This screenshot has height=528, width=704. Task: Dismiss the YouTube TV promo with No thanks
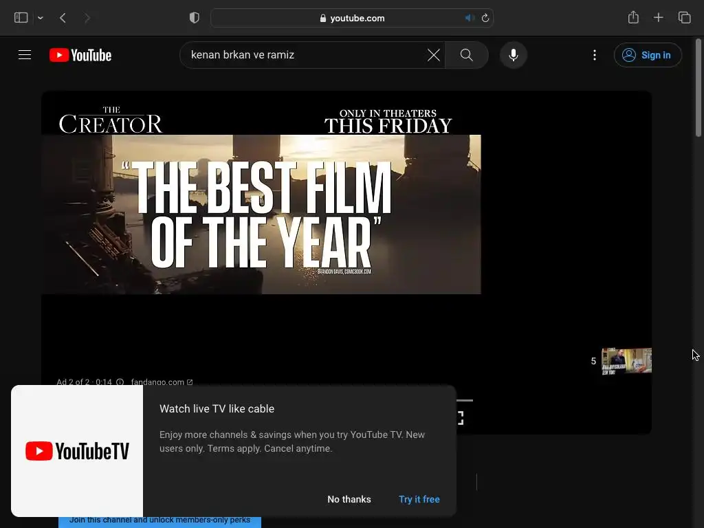(x=349, y=499)
